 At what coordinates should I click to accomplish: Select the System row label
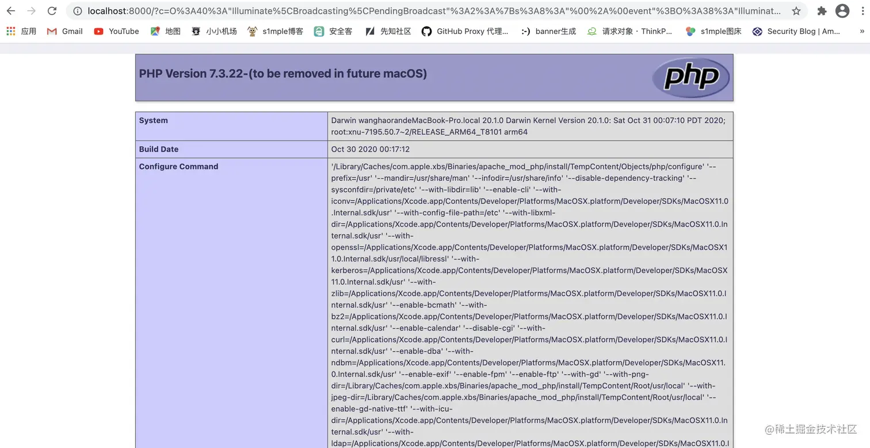(x=154, y=120)
